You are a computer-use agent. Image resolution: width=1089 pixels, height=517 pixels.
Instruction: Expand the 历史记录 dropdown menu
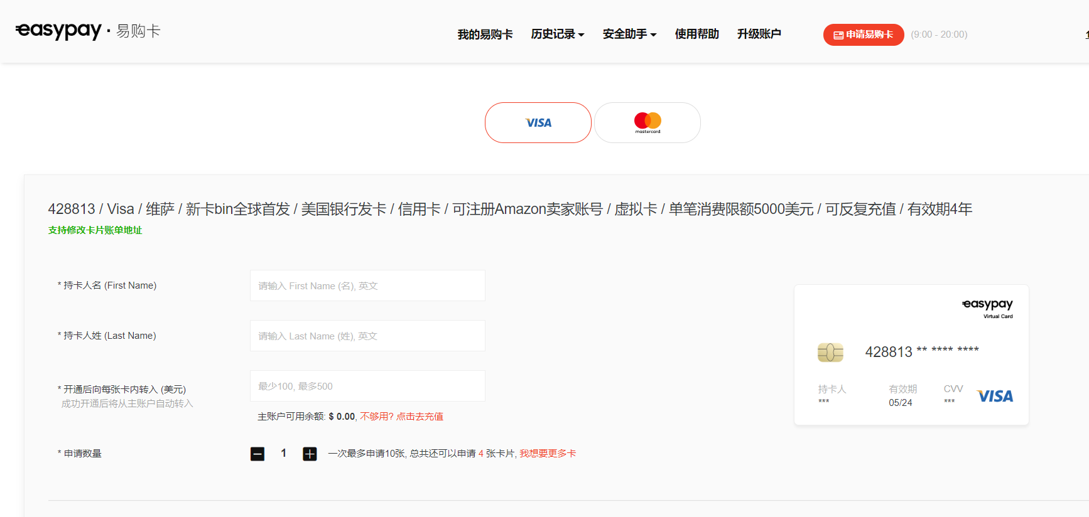[x=557, y=35]
